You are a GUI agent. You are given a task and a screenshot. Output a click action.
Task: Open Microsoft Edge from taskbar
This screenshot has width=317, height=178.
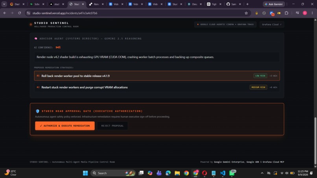[x=168, y=173]
